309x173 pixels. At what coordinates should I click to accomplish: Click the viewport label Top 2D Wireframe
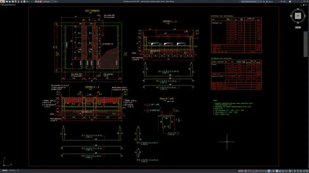(x=8, y=5)
